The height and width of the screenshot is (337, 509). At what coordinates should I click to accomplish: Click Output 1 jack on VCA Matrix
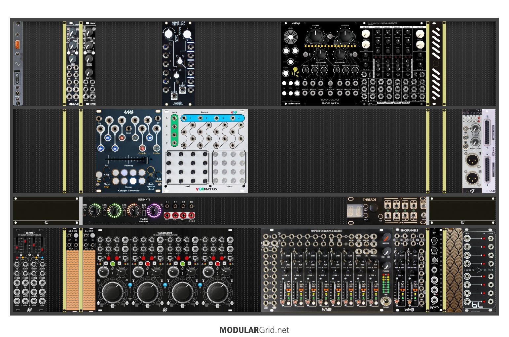pyautogui.click(x=184, y=118)
